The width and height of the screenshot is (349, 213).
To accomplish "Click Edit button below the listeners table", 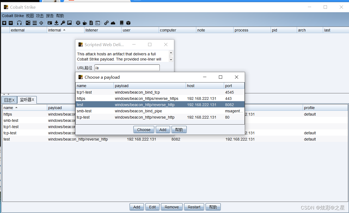I will [152, 207].
